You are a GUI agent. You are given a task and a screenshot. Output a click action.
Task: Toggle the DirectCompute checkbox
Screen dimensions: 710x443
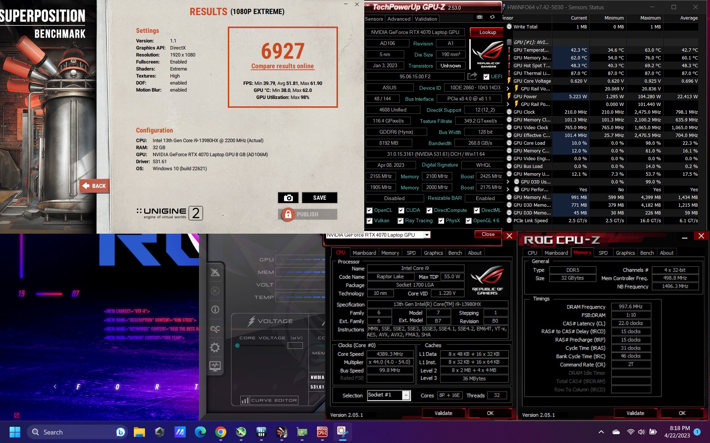(x=429, y=210)
